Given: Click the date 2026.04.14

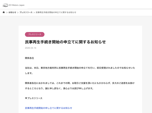Looking at the screenshot, I should [31, 48].
